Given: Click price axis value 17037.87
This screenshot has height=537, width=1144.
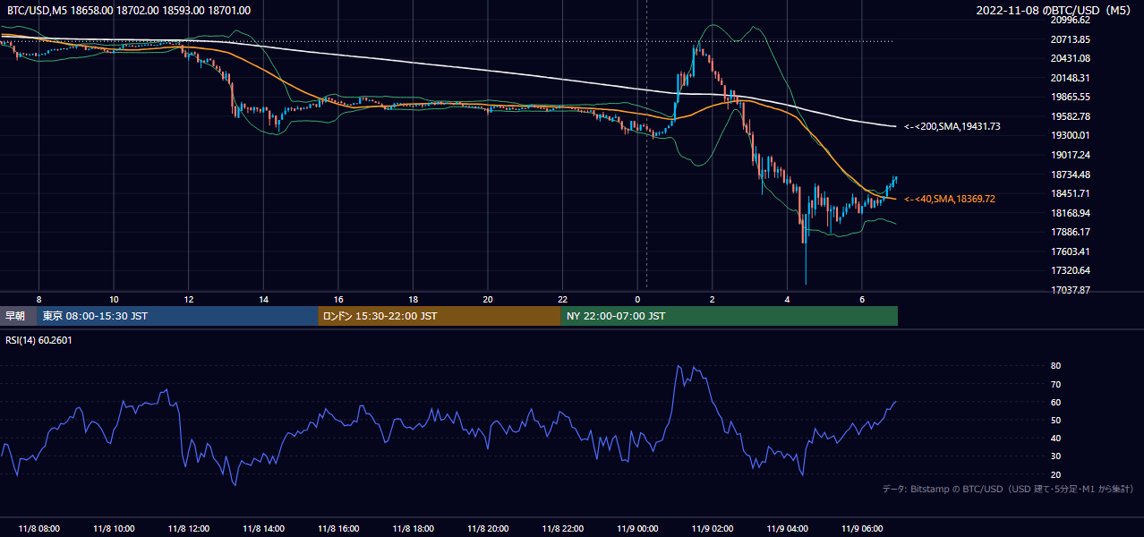Looking at the screenshot, I should (x=1070, y=290).
